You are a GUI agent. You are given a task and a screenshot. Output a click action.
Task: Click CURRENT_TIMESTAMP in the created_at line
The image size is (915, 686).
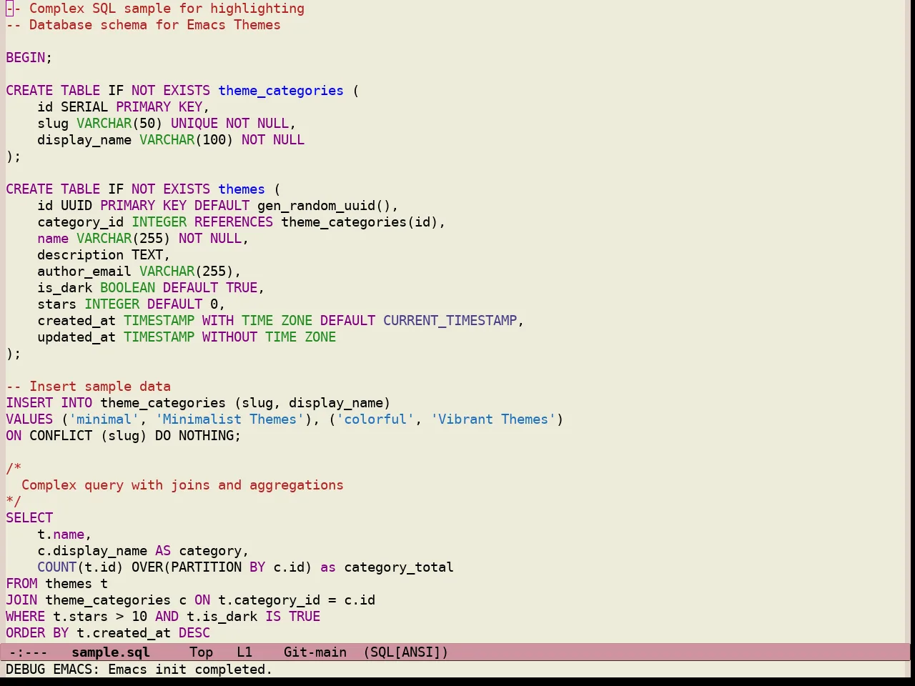[x=450, y=320]
